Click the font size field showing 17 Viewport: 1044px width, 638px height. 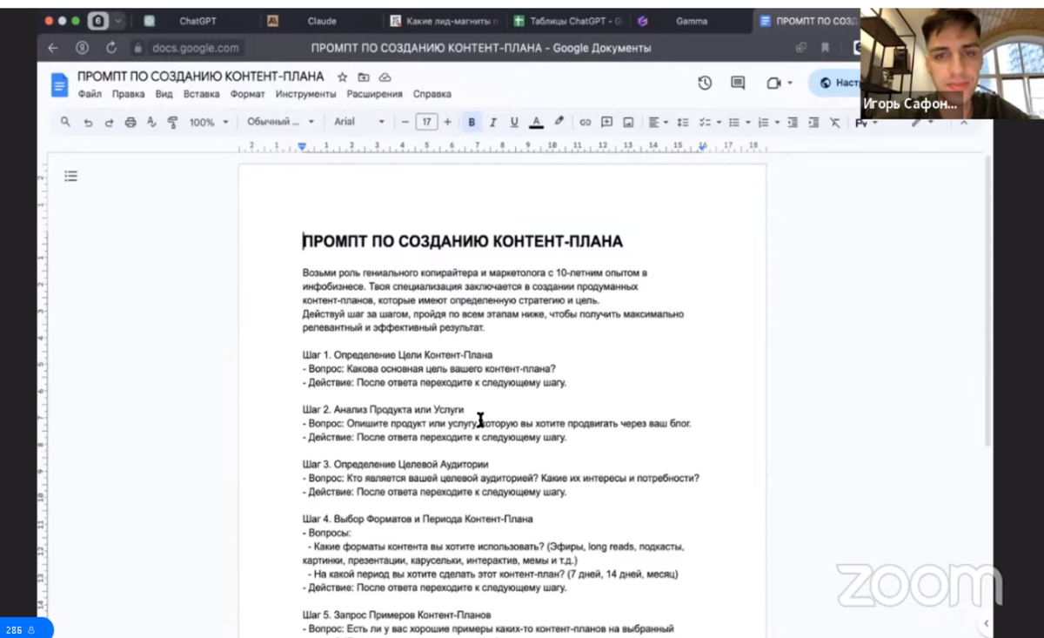coord(425,122)
